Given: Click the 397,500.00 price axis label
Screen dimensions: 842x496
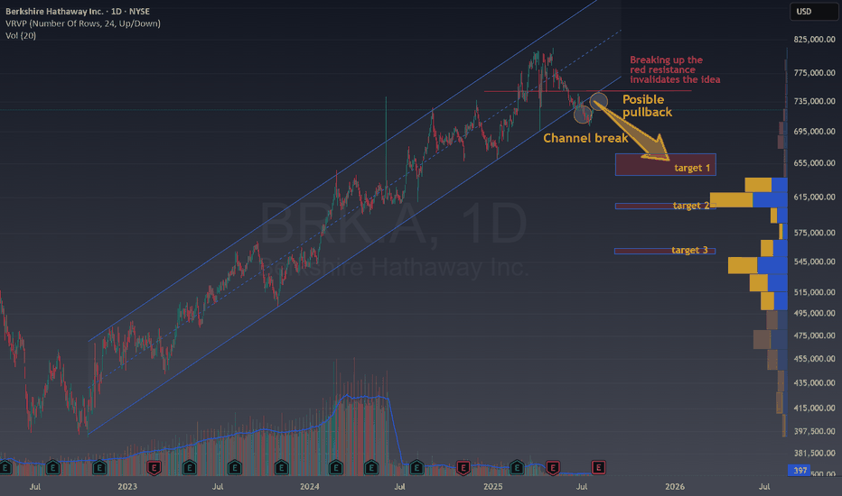Looking at the screenshot, I should [815, 430].
